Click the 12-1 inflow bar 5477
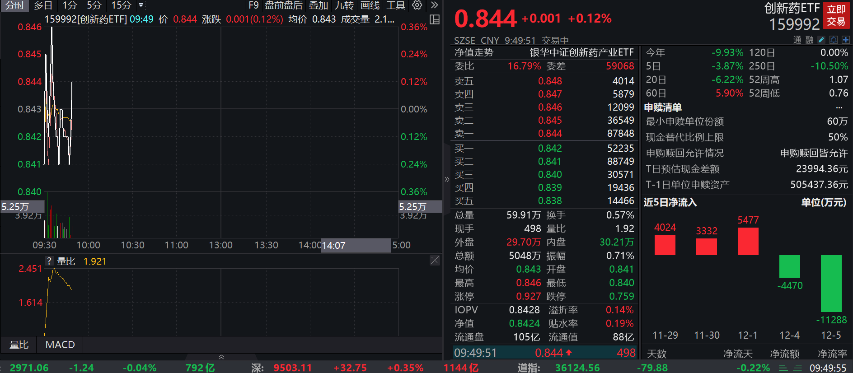 (748, 241)
